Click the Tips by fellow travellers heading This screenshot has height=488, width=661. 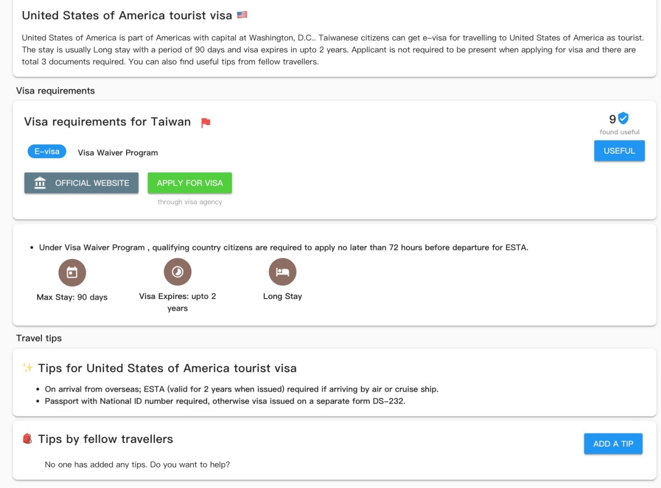pos(105,439)
